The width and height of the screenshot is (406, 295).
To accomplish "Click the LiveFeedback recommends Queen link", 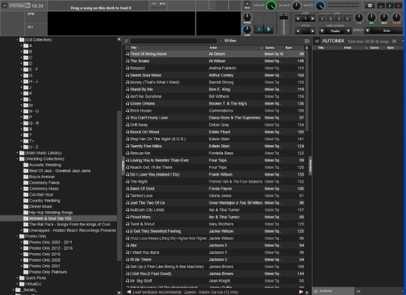I will point(185,292).
